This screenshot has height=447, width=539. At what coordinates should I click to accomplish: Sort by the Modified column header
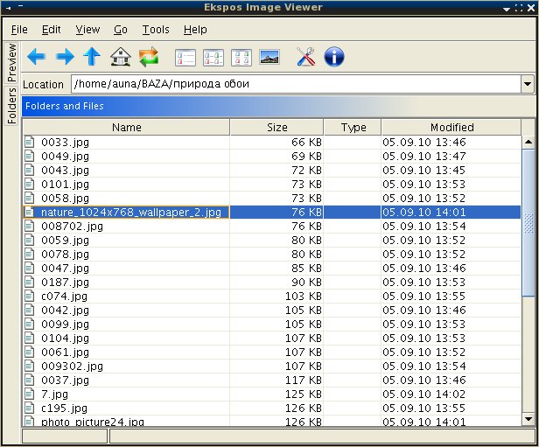pyautogui.click(x=451, y=127)
